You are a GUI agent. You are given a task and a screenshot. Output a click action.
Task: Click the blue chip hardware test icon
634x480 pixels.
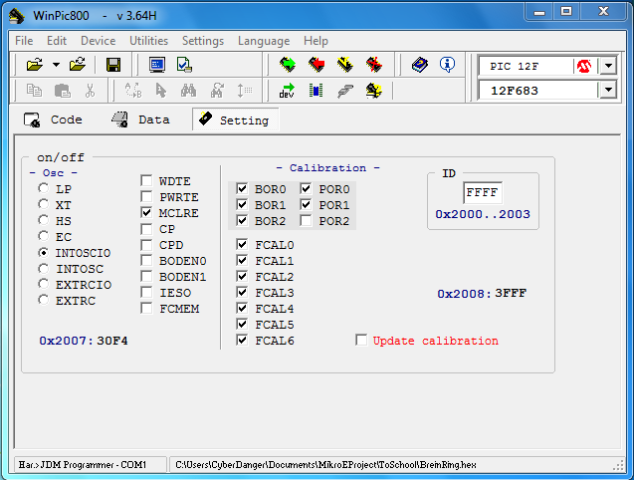(316, 91)
